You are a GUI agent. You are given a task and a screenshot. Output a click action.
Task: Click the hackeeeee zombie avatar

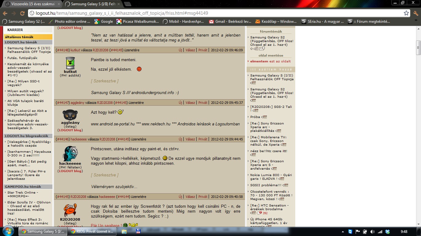click(70, 154)
